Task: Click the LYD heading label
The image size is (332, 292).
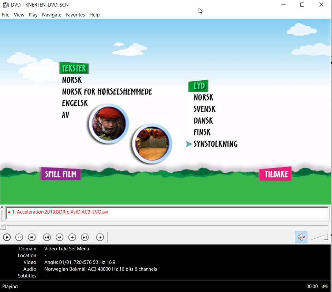Action: 199,86
